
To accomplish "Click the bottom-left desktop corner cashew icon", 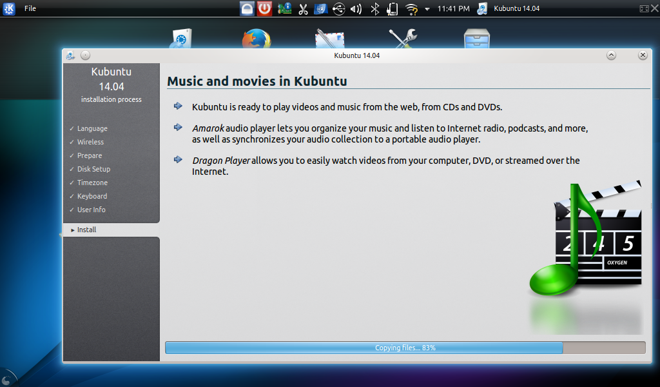I will 6,379.
